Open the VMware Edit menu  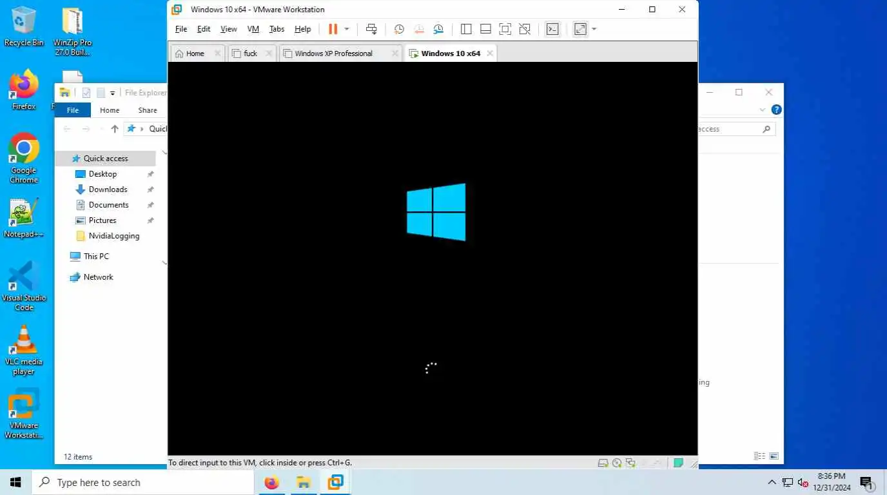204,29
